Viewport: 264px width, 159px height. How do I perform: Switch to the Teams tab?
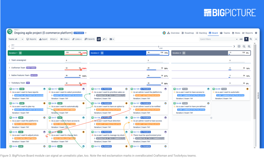[225, 33]
